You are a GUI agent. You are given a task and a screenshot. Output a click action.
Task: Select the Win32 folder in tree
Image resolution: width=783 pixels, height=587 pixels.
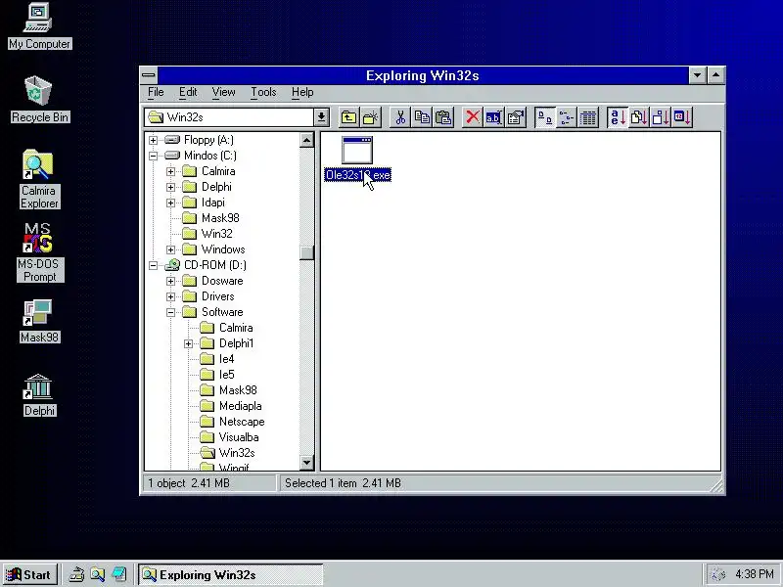(207, 234)
